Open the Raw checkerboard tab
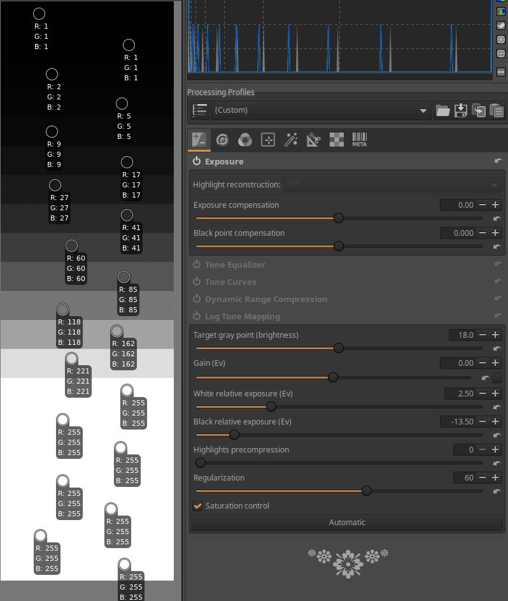 click(x=337, y=140)
